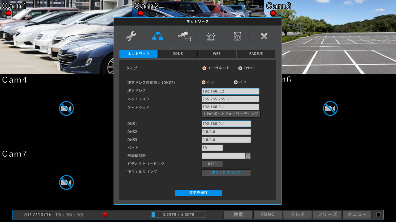Click the IPアドレス input field

230,91
